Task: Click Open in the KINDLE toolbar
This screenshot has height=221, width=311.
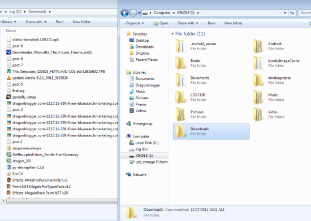Action: pyautogui.click(x=161, y=23)
